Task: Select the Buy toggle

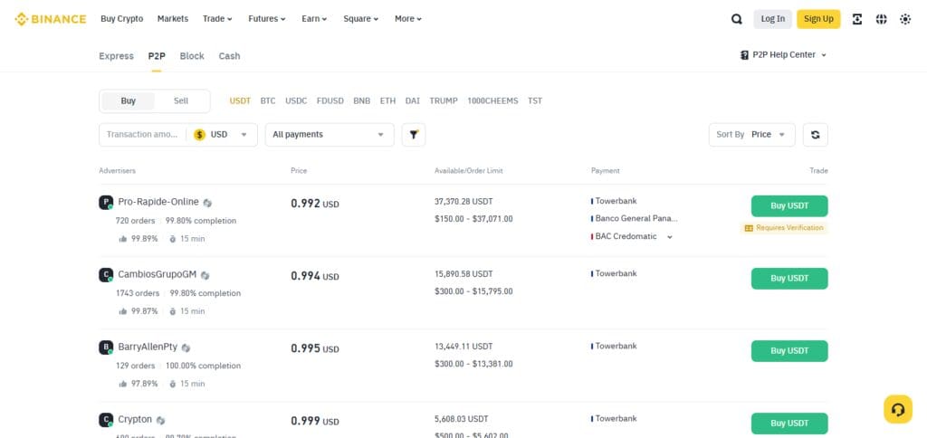Action: 129,101
